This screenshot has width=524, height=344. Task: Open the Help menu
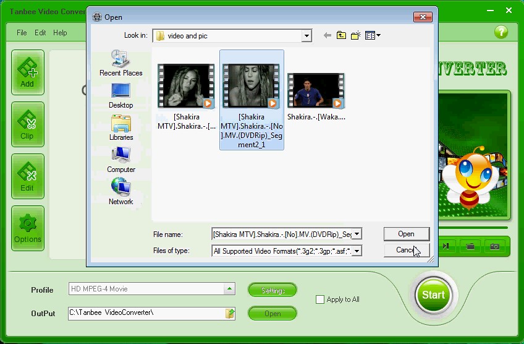pyautogui.click(x=60, y=33)
